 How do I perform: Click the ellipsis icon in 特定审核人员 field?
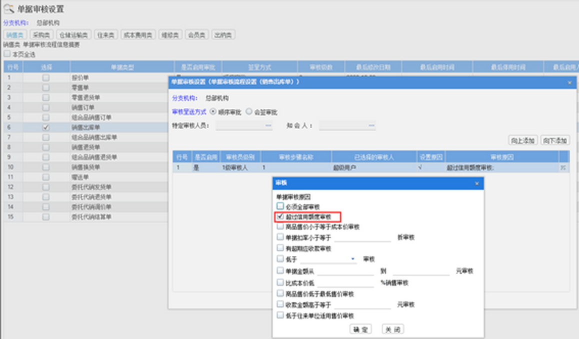point(268,126)
